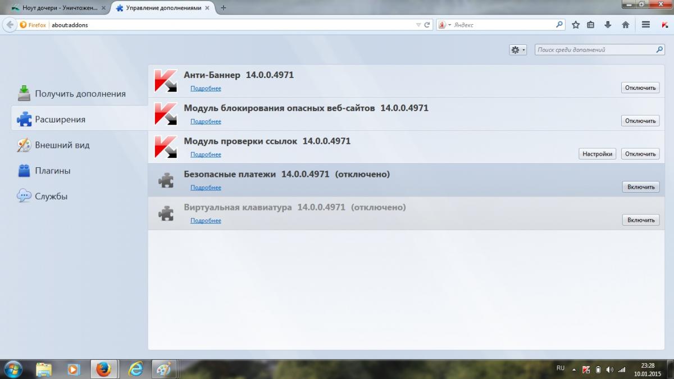Open the Yandex search engine selector dropdown
This screenshot has height=379, width=674.
pos(445,25)
